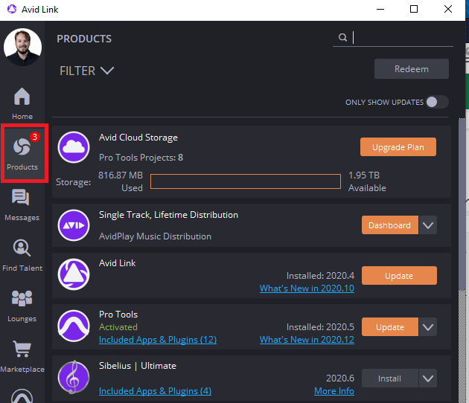Close the Avid Link window
Image resolution: width=469 pixels, height=403 pixels.
click(x=447, y=9)
